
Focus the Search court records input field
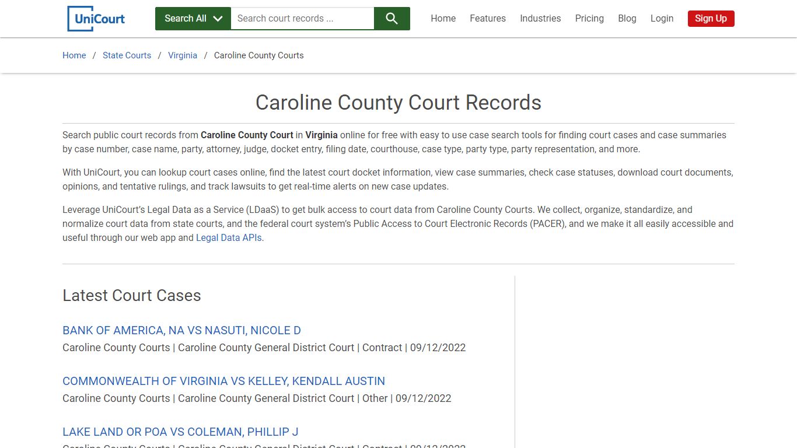(302, 19)
